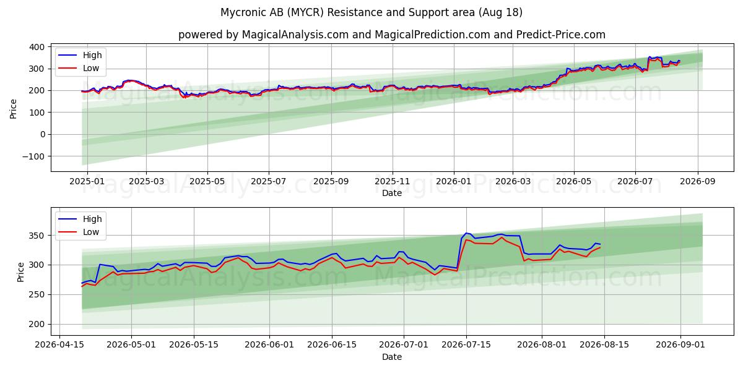The height and width of the screenshot is (371, 743).
Task: Click the '2026-08-15' date tick in the bottom chart
Action: [x=605, y=346]
